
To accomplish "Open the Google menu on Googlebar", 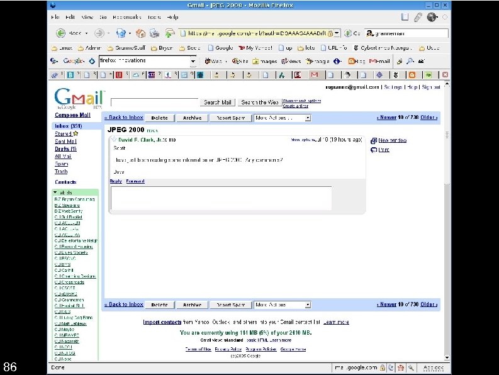I will [74, 61].
